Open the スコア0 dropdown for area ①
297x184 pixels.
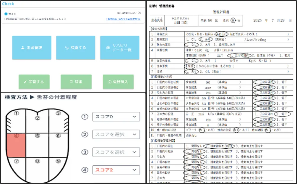pyautogui.click(x=116, y=117)
